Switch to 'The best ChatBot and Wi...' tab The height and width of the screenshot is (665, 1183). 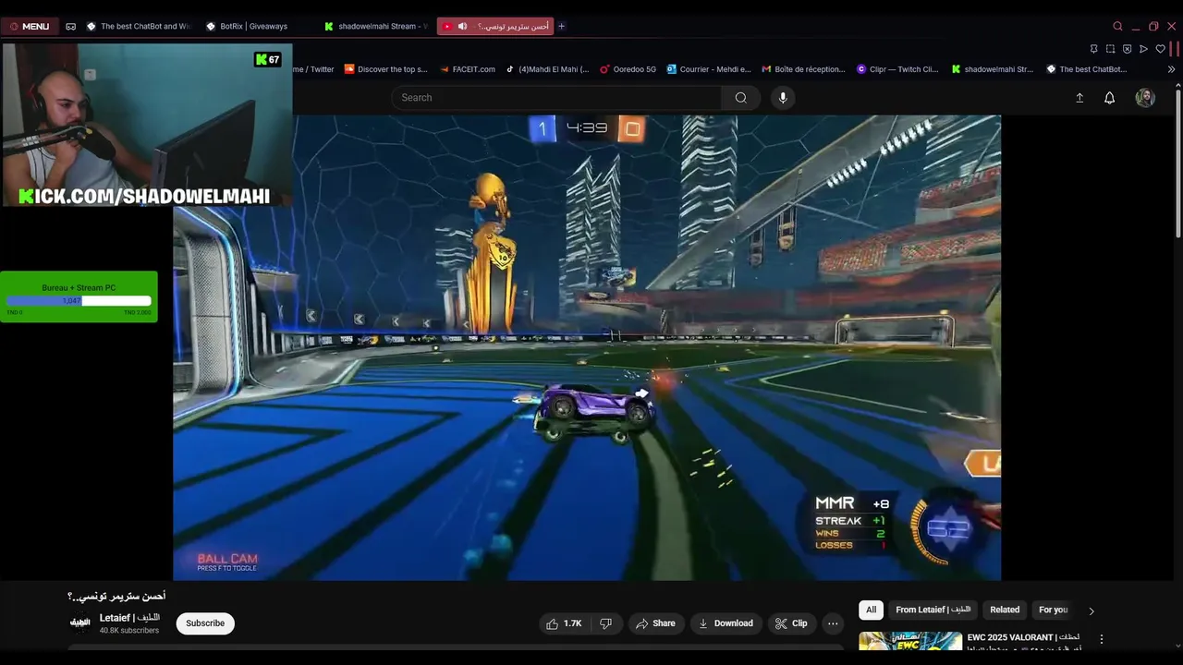[x=138, y=27]
